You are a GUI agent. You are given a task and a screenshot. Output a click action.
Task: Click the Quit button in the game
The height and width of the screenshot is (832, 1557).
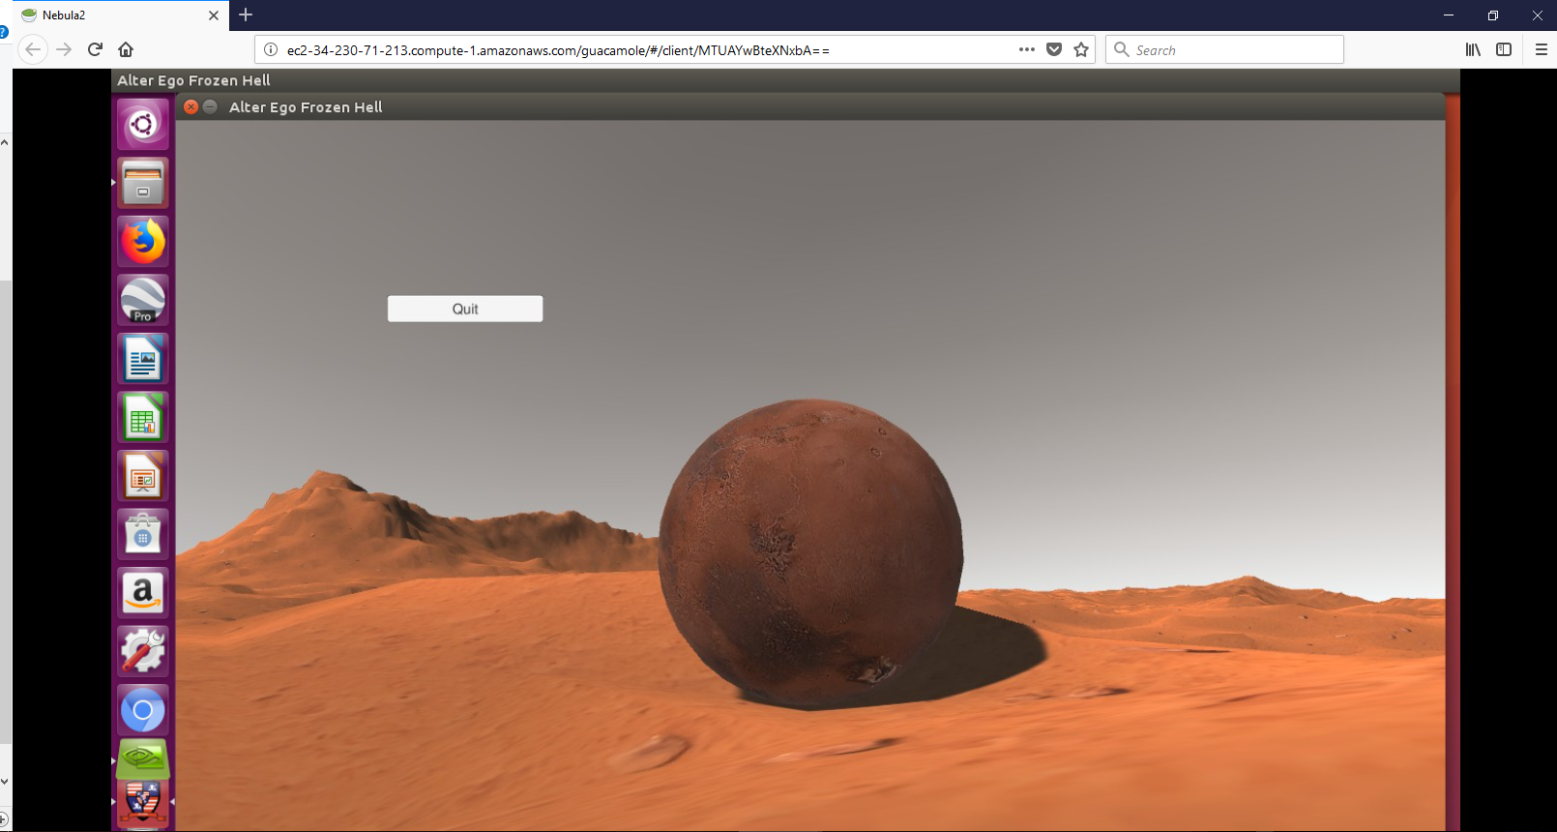tap(465, 309)
